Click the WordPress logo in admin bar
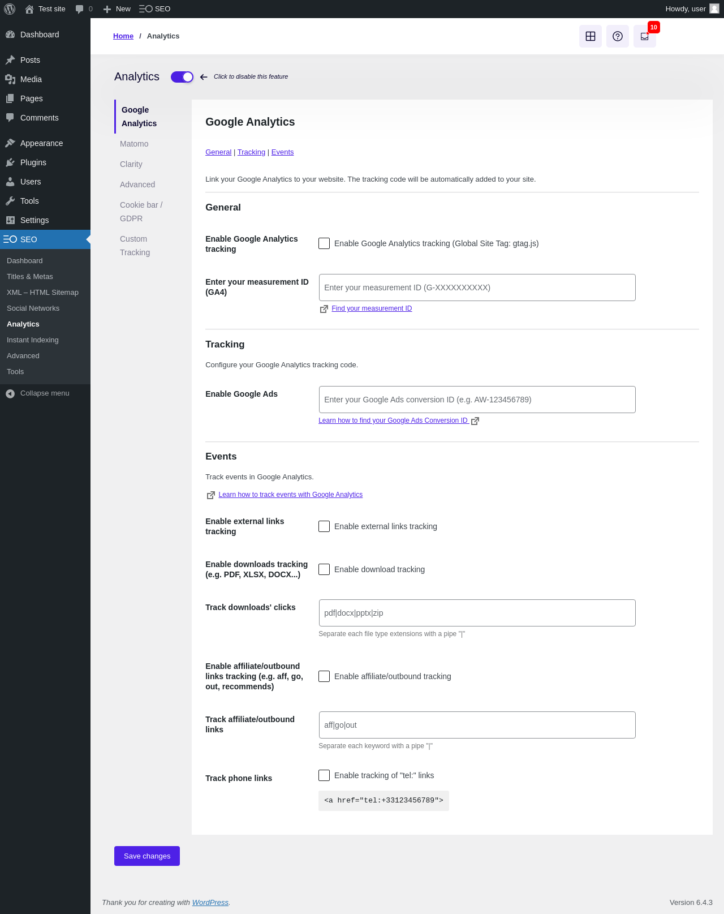The image size is (724, 914). pos(10,9)
